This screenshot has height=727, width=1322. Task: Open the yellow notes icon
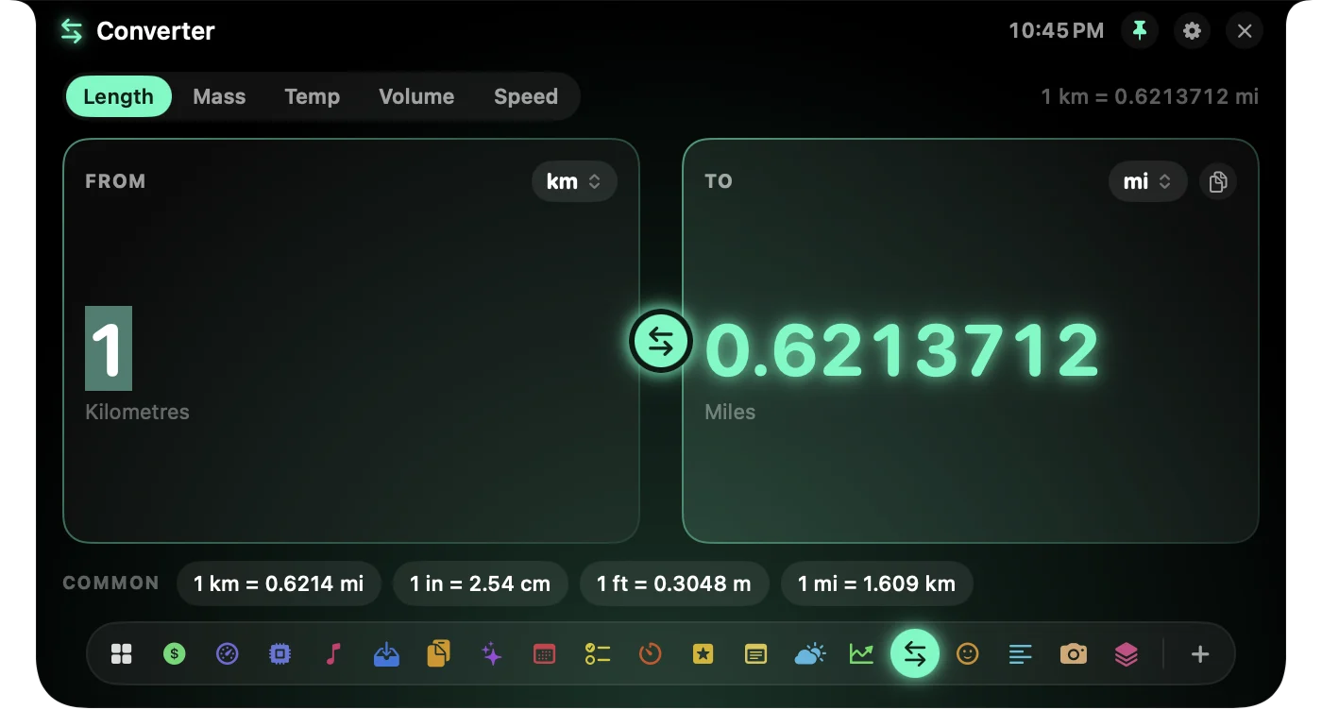(755, 653)
